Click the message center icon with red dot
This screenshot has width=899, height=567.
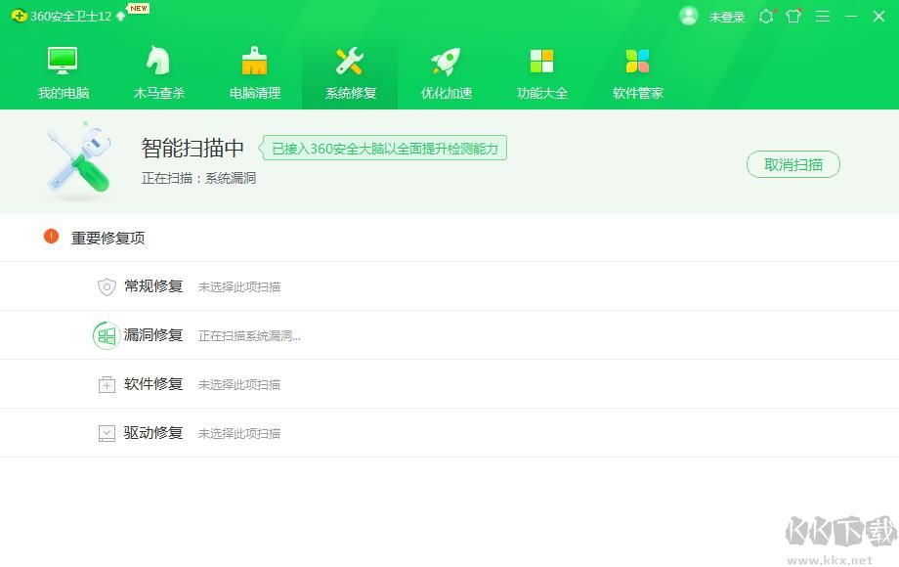coord(766,16)
